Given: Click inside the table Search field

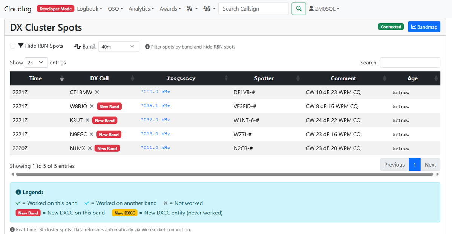Looking at the screenshot, I should (410, 62).
